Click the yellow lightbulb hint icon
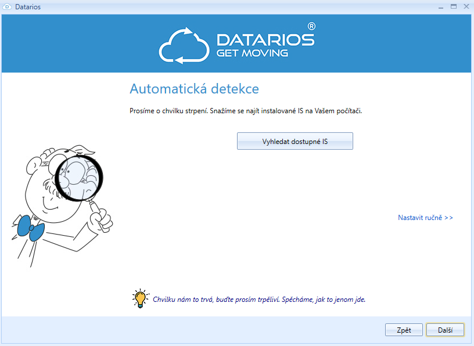Image resolution: width=474 pixels, height=346 pixels. (x=140, y=298)
